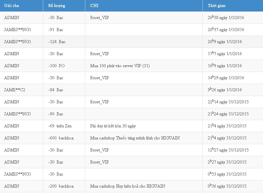263x194 pixels.
Task: Click timestamp '22h14 ngày 31/12/2015'
Action: [228, 102]
